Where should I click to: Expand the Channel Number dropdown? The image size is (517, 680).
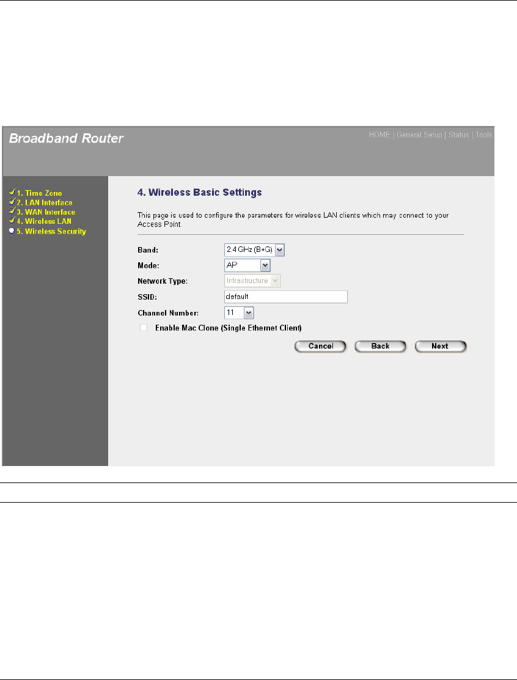click(x=239, y=312)
